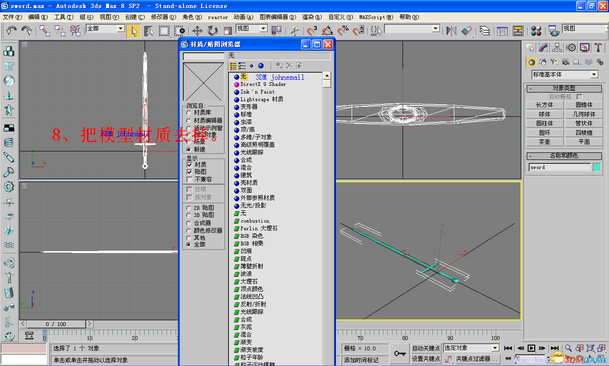Collapse the 对象类型 rollout
This screenshot has height=366, width=609.
[564, 88]
